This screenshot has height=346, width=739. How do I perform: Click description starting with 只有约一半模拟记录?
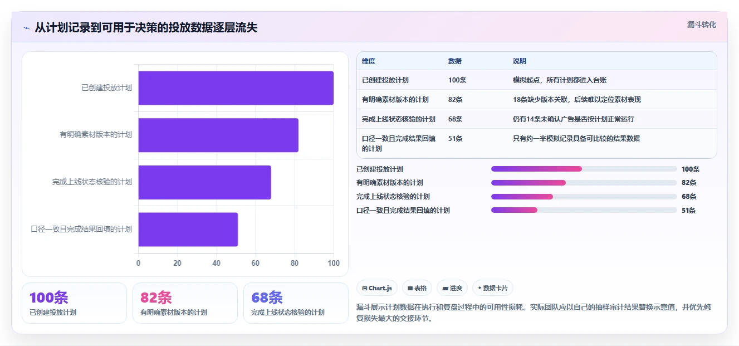coord(576,139)
